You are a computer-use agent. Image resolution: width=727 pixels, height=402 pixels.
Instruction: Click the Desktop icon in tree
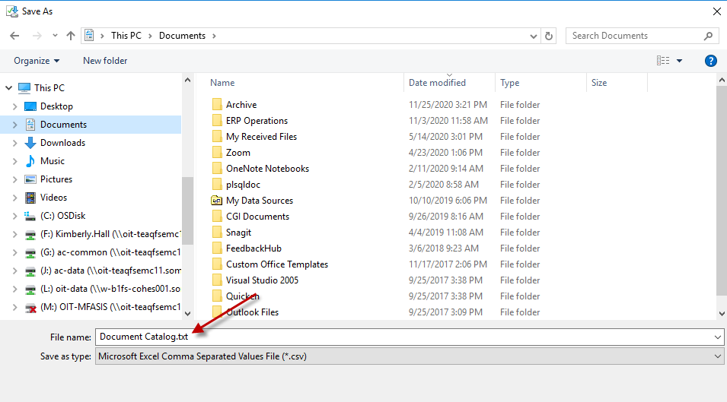tap(30, 106)
